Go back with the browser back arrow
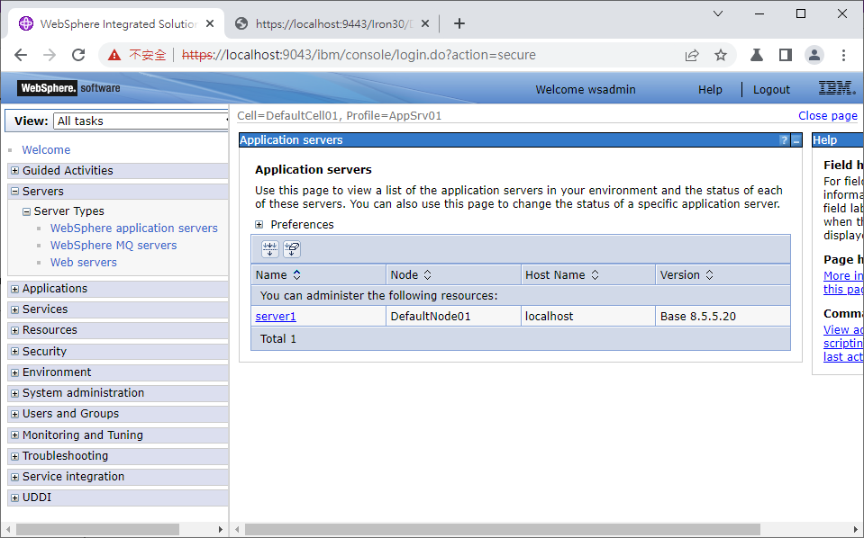Viewport: 864px width, 538px height. click(x=21, y=55)
